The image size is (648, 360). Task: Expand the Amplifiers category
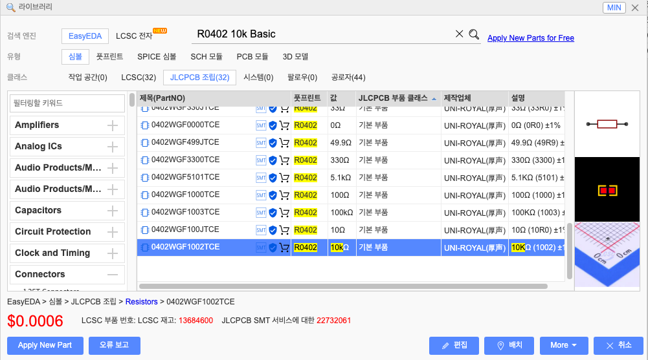coord(113,125)
